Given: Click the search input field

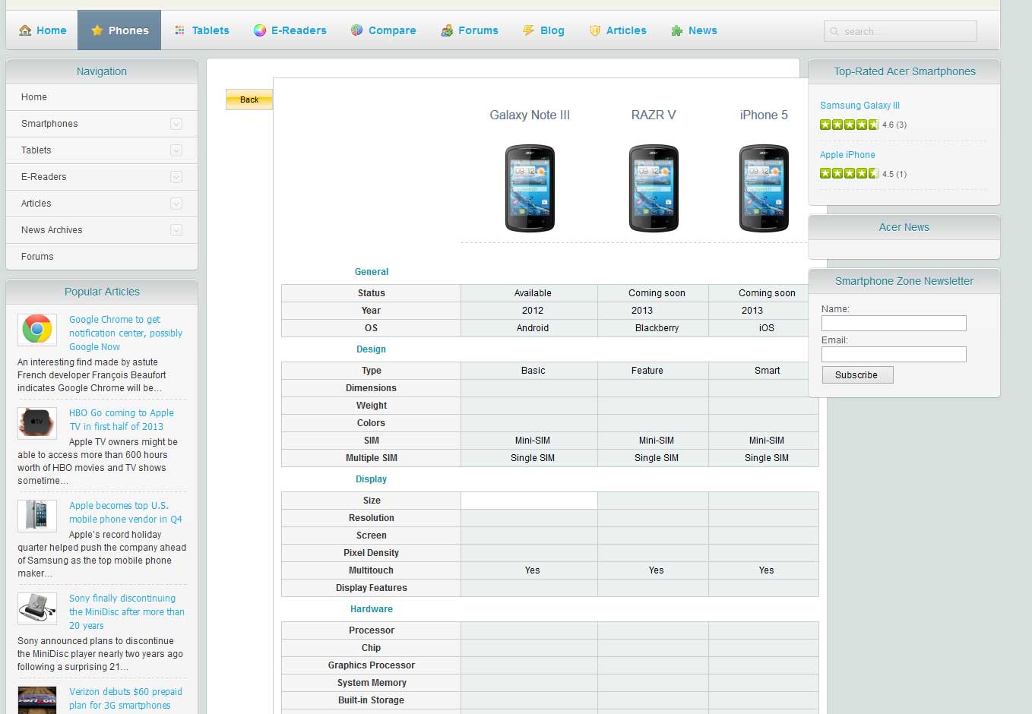Looking at the screenshot, I should [901, 31].
